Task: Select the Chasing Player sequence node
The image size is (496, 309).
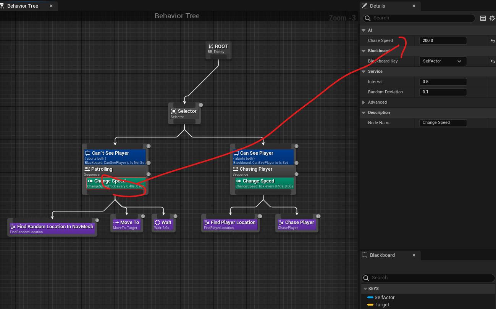Action: point(263,171)
